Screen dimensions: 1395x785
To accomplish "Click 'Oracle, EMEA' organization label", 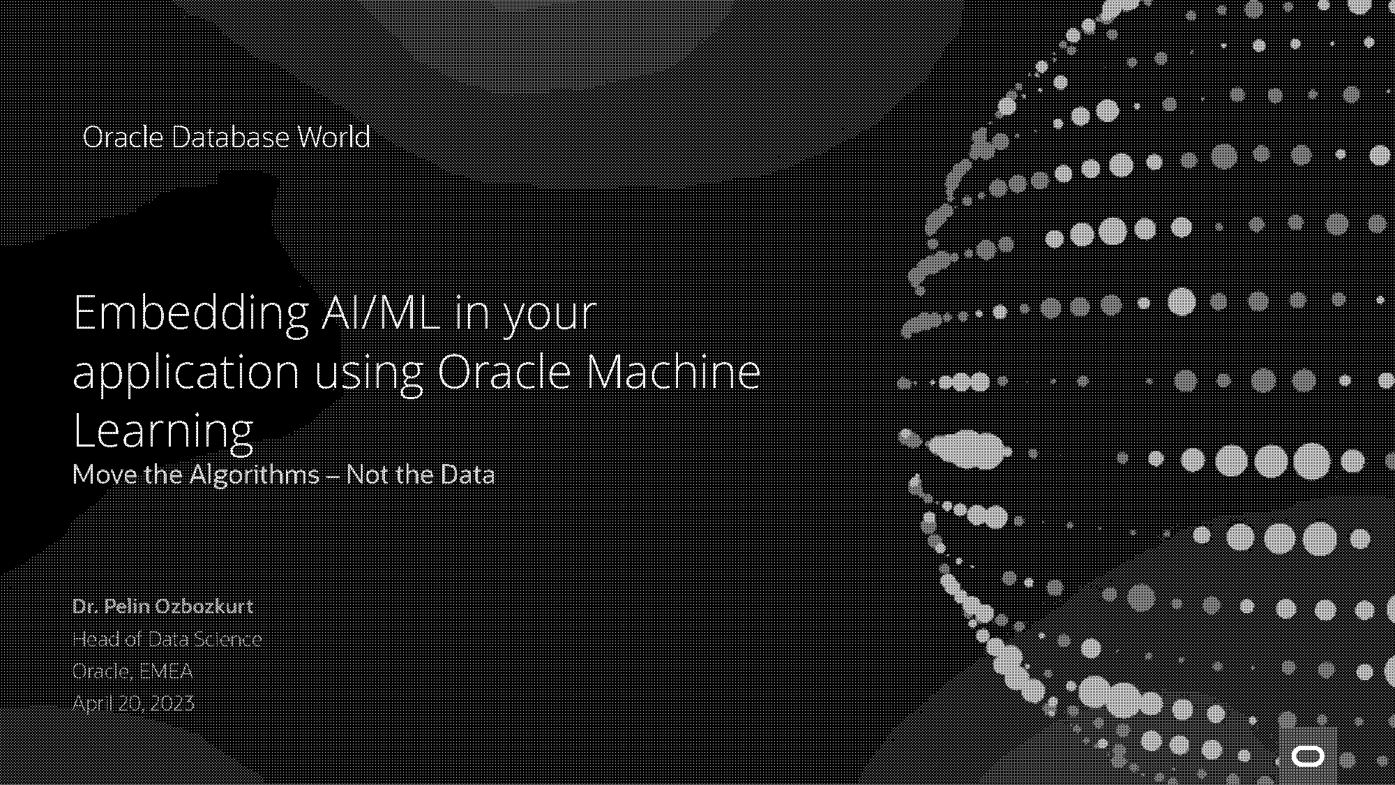I will click(133, 670).
